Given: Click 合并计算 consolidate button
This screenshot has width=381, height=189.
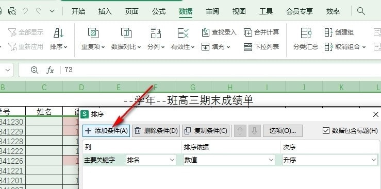Looking at the screenshot, I should pyautogui.click(x=261, y=32).
